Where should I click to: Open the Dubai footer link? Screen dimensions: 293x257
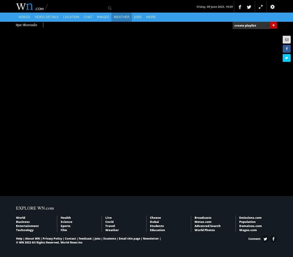click(154, 222)
